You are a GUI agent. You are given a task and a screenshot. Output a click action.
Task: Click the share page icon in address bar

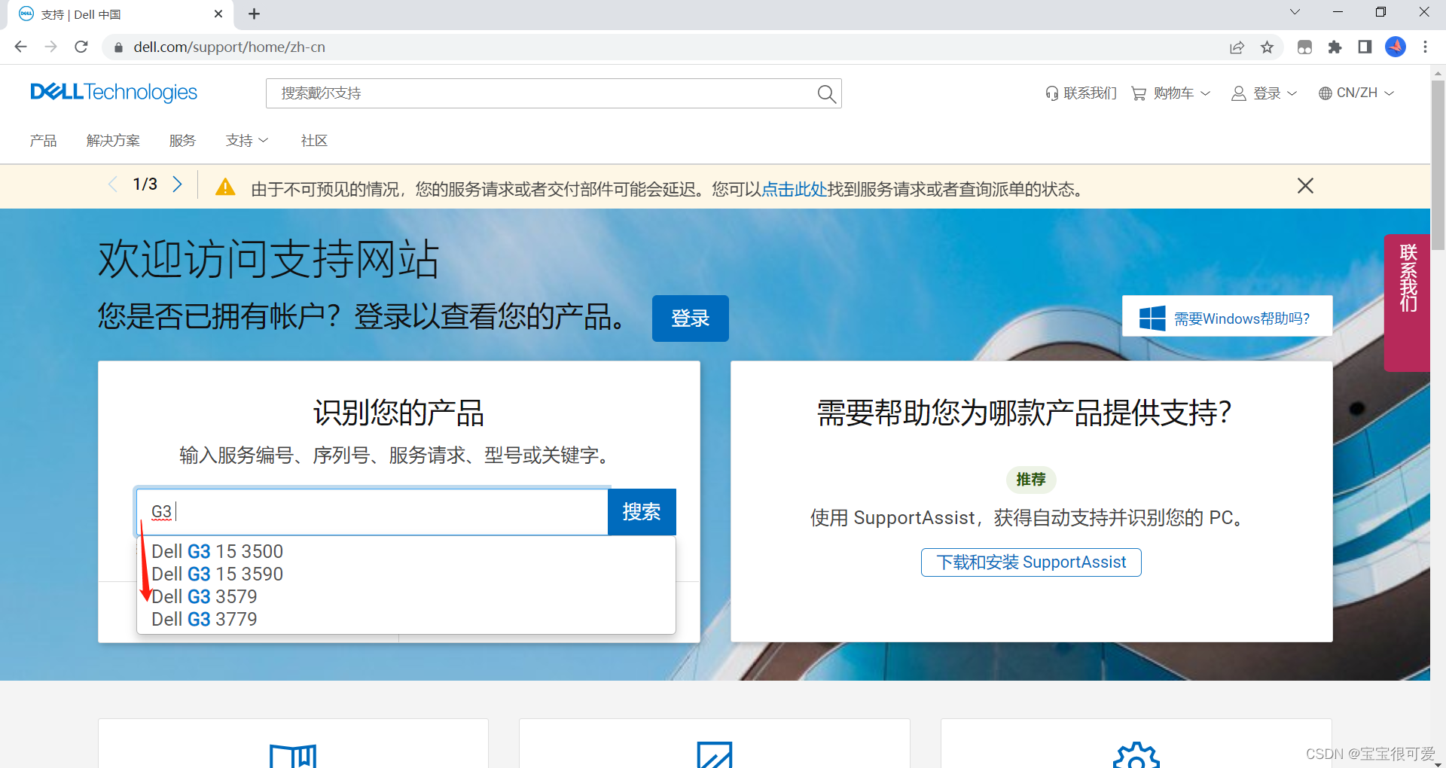pyautogui.click(x=1237, y=47)
